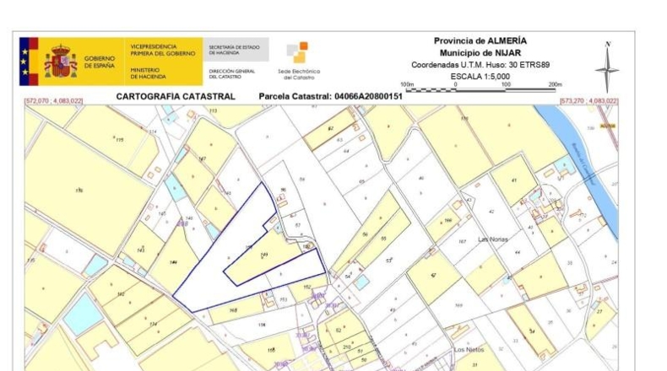
Task: Select 'SECRETARÍA DE ESTADO DE HACIENDA' label
Action: click(x=234, y=50)
